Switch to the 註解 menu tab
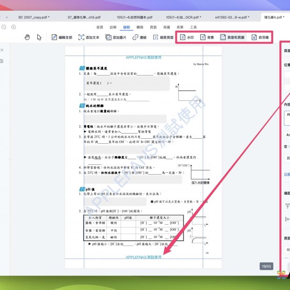 [113, 28]
